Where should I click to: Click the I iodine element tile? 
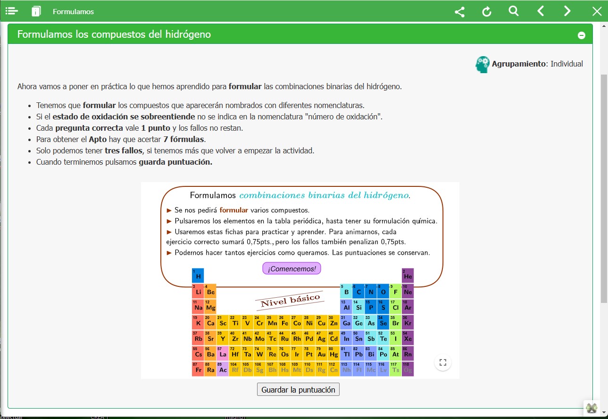pos(395,338)
